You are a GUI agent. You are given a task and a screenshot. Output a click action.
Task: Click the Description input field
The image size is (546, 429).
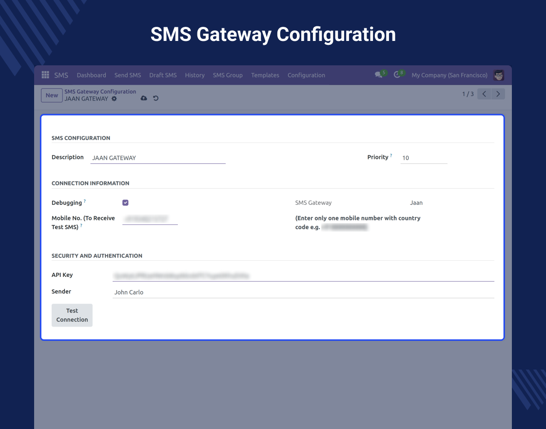[158, 158]
